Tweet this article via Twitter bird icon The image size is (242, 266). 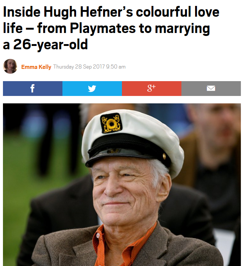[92, 89]
